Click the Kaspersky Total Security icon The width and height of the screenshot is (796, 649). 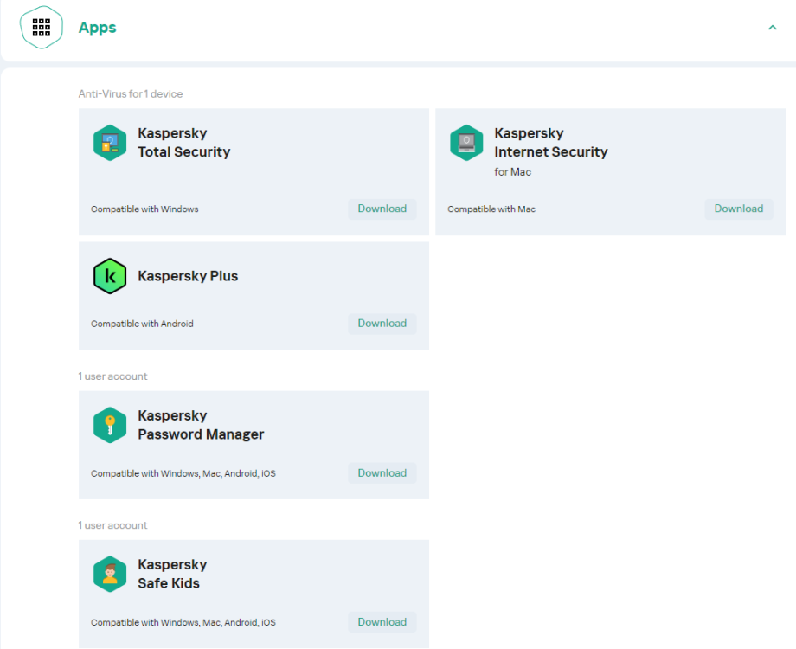pos(110,143)
